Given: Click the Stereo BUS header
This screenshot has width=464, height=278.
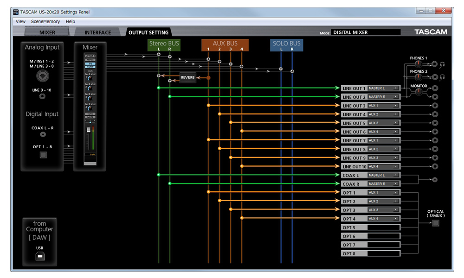Looking at the screenshot, I should (164, 45).
